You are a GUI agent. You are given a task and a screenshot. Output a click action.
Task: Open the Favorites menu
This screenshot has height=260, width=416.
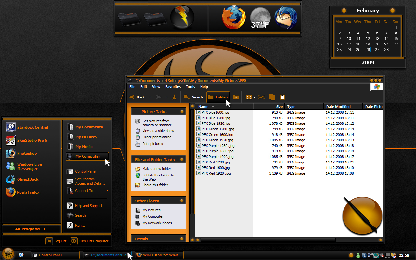coord(173,87)
